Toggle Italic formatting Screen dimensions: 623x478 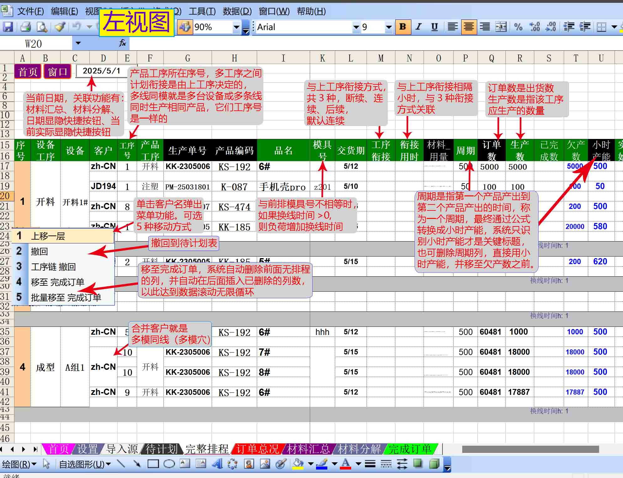coord(419,27)
